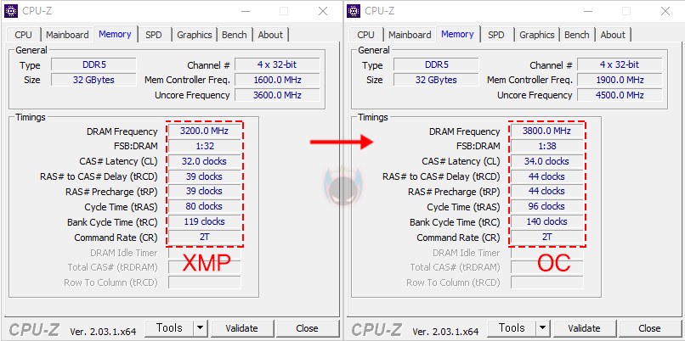This screenshot has width=685, height=341.
Task: Click Size 32 GBytes field in right window
Action: [x=437, y=80]
